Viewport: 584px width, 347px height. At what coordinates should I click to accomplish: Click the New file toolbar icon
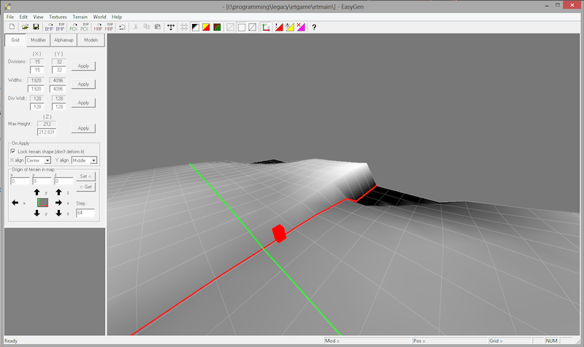11,27
